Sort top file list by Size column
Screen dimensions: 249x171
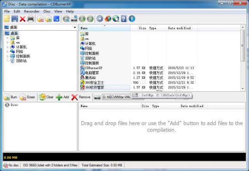139,28
